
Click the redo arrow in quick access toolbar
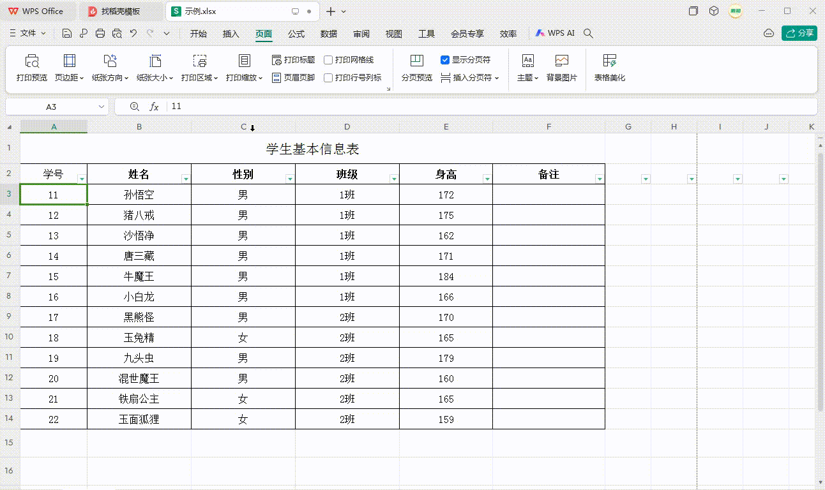point(150,33)
